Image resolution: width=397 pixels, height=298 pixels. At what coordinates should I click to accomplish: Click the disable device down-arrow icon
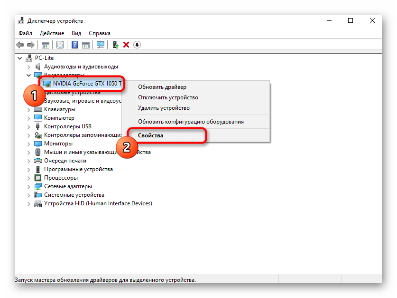[137, 45]
